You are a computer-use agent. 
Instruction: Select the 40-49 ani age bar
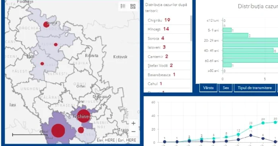click(x=248, y=50)
